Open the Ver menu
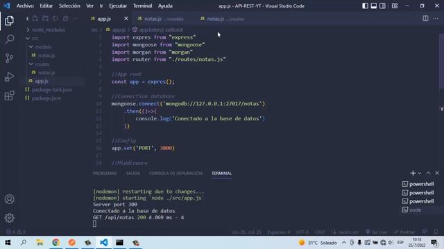Screen dimensions: 444x249 pyautogui.click(x=89, y=6)
